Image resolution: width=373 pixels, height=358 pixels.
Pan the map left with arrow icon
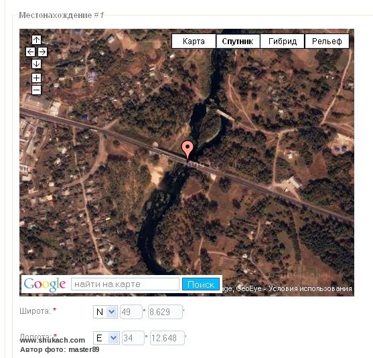30,52
